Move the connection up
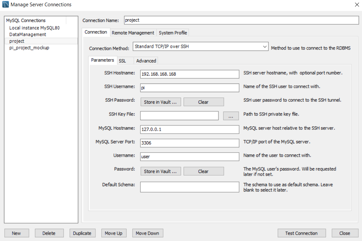Image resolution: width=362 pixels, height=241 pixels. [x=114, y=233]
